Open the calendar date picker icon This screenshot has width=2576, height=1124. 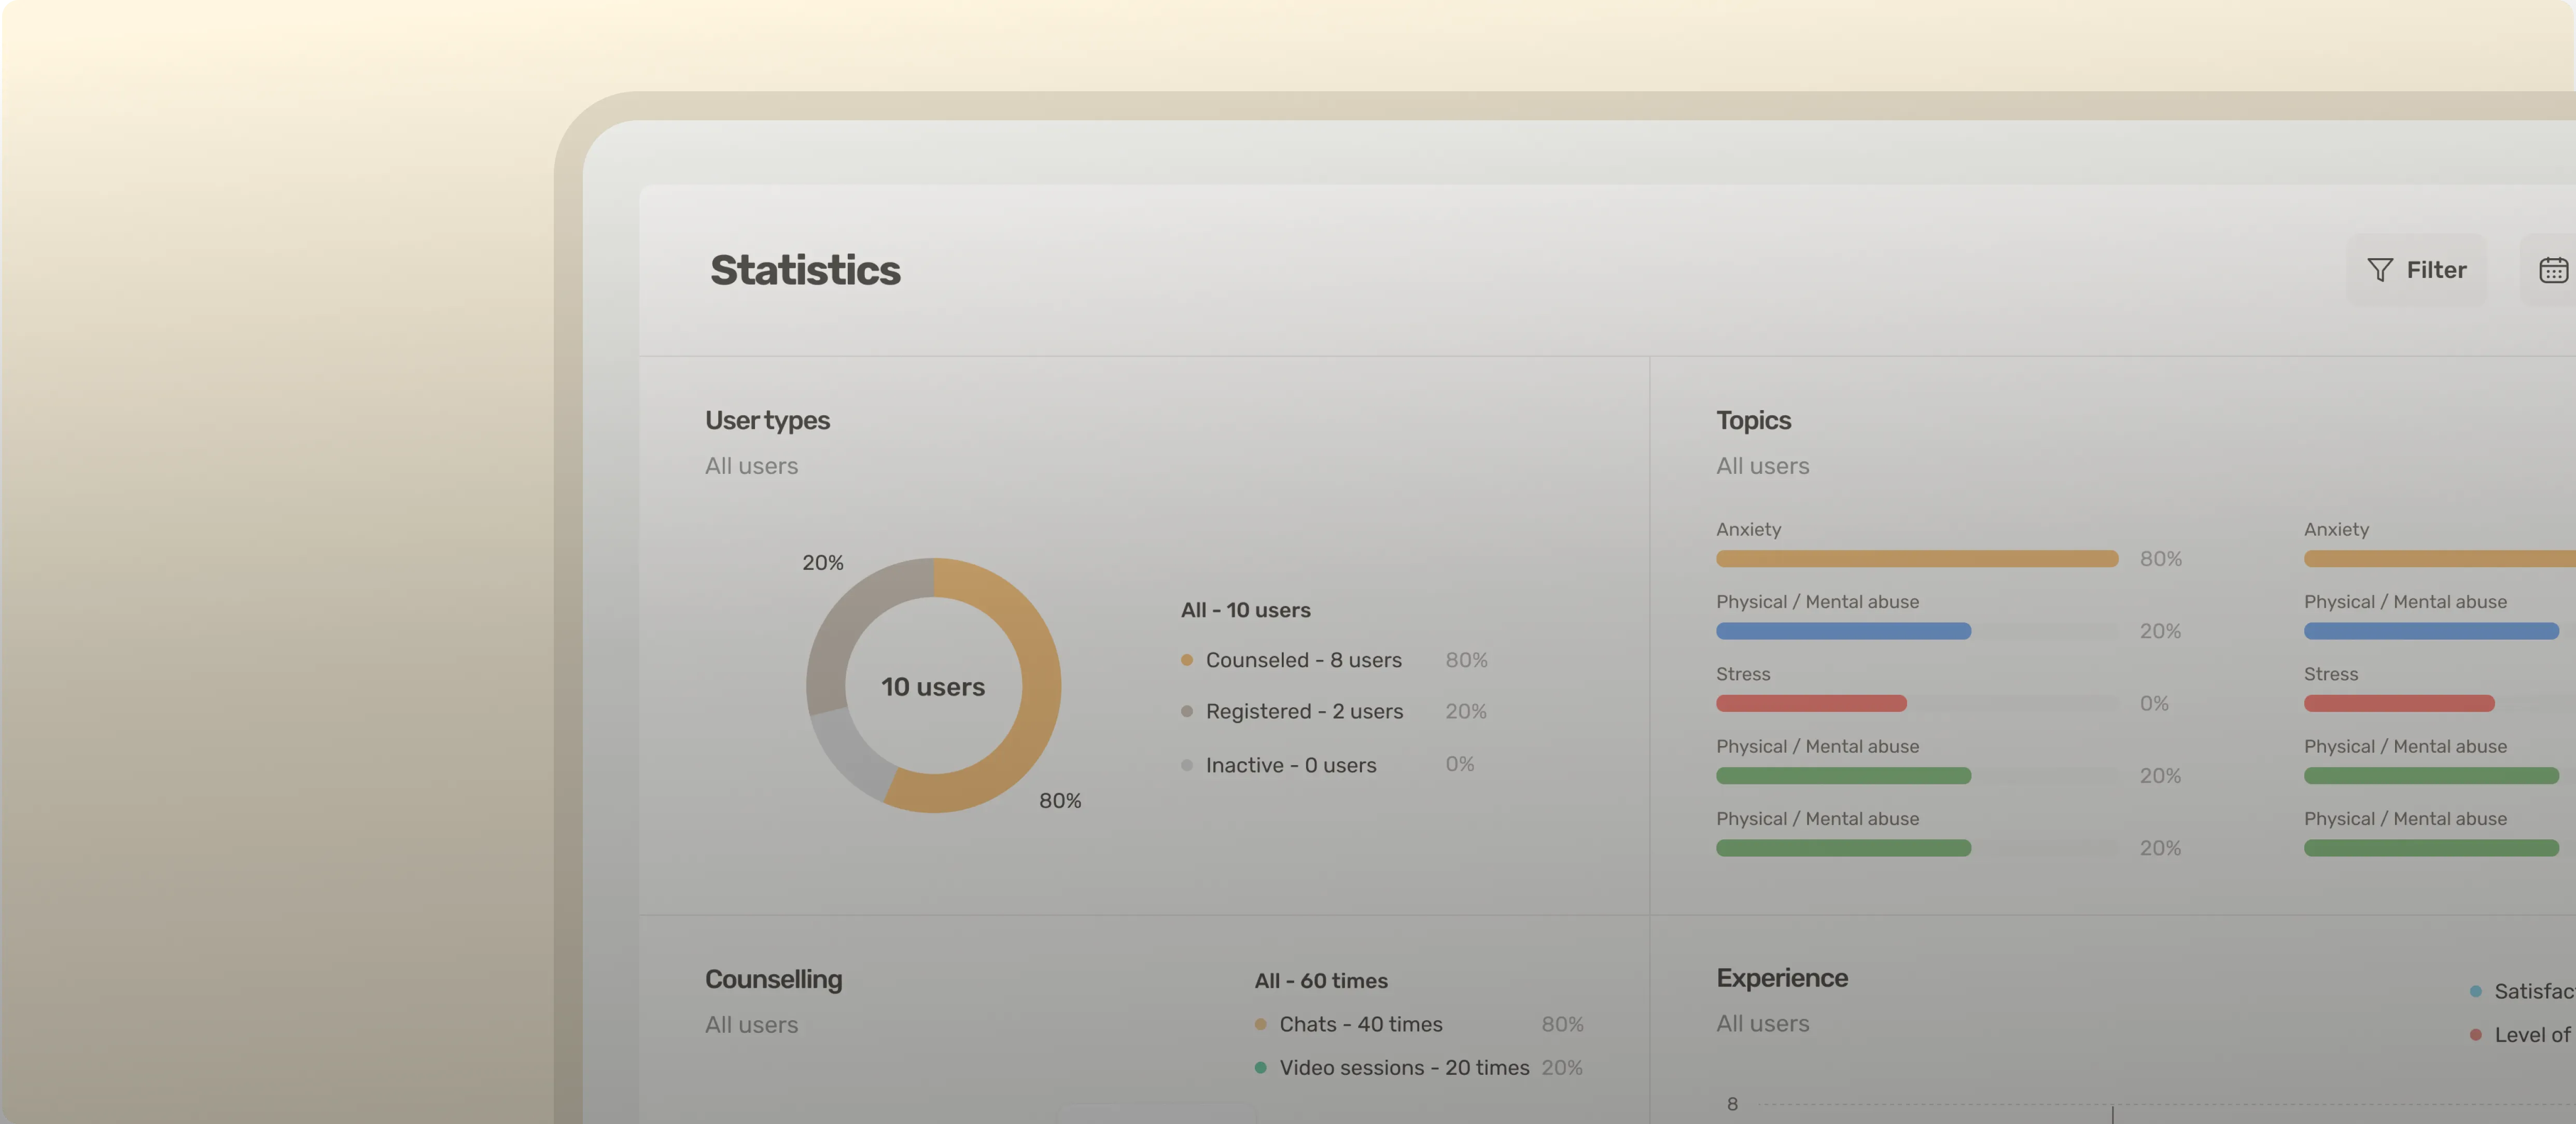click(x=2553, y=270)
